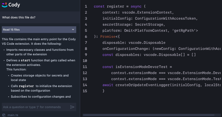This screenshot has width=222, height=117.
Task: Click 'Subscribes to configuration changes and' bullet
Action: (41, 97)
